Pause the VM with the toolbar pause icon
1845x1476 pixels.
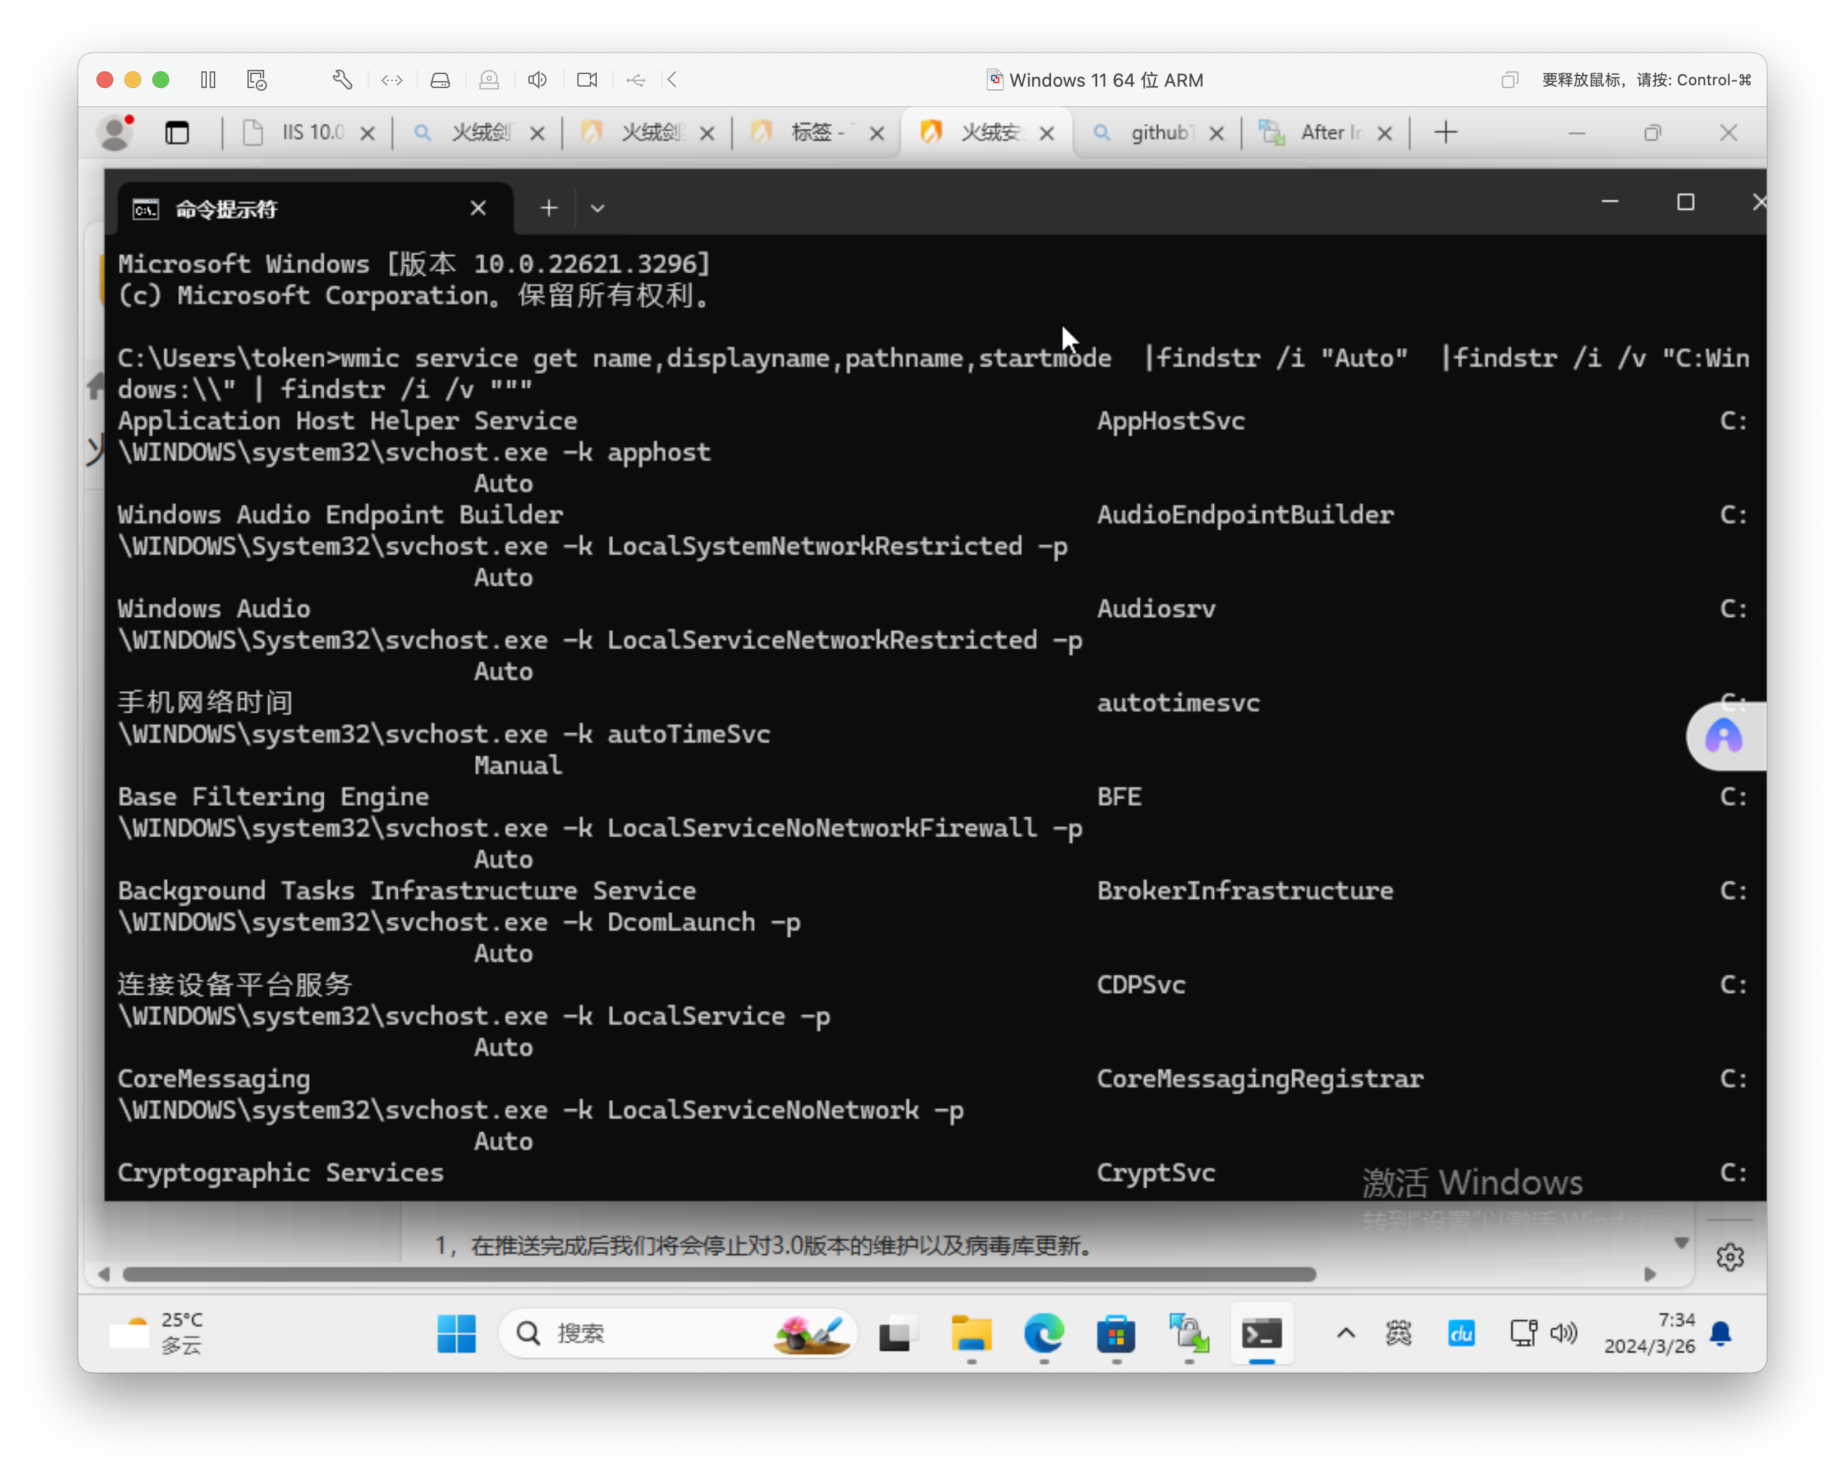click(x=208, y=80)
